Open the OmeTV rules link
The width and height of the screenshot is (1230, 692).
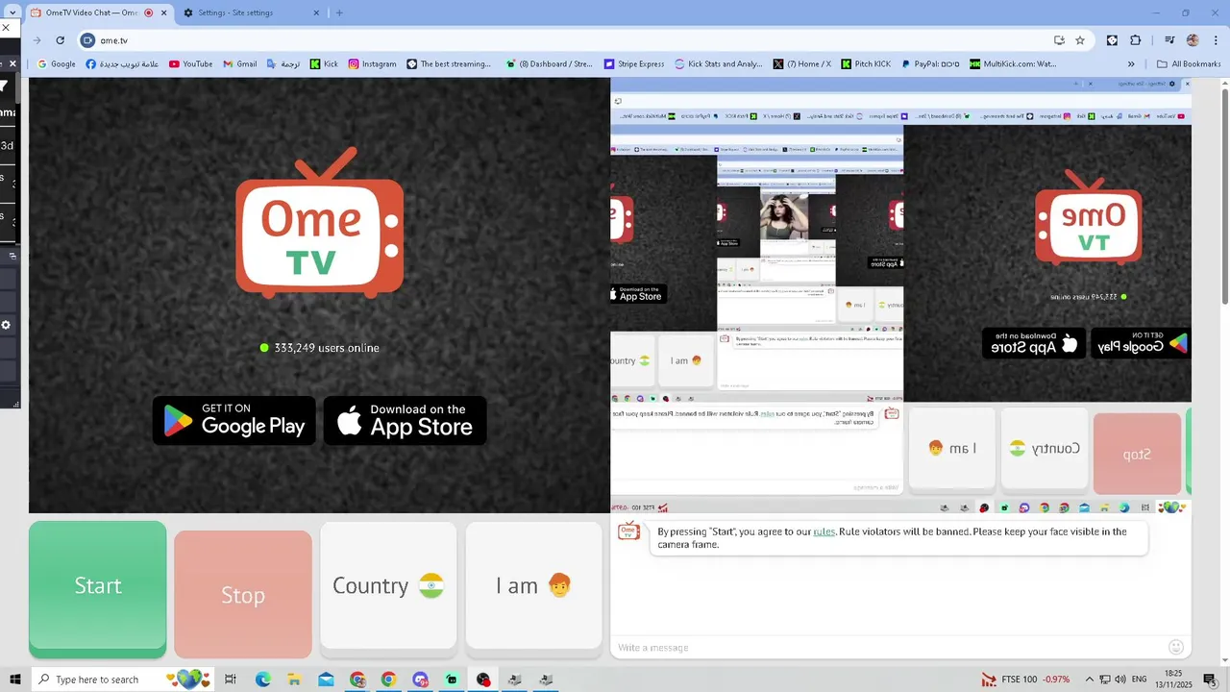[x=824, y=531]
